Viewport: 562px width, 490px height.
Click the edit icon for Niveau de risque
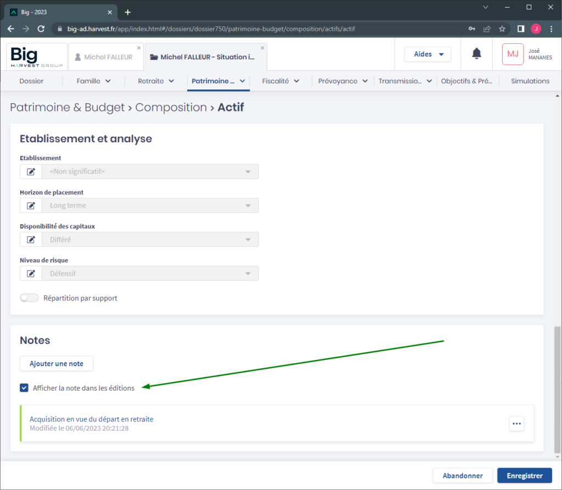pyautogui.click(x=31, y=274)
